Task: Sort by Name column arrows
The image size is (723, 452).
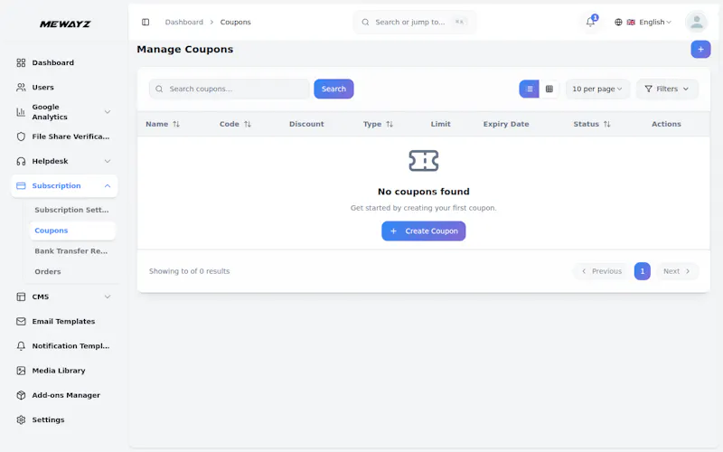Action: [176, 124]
